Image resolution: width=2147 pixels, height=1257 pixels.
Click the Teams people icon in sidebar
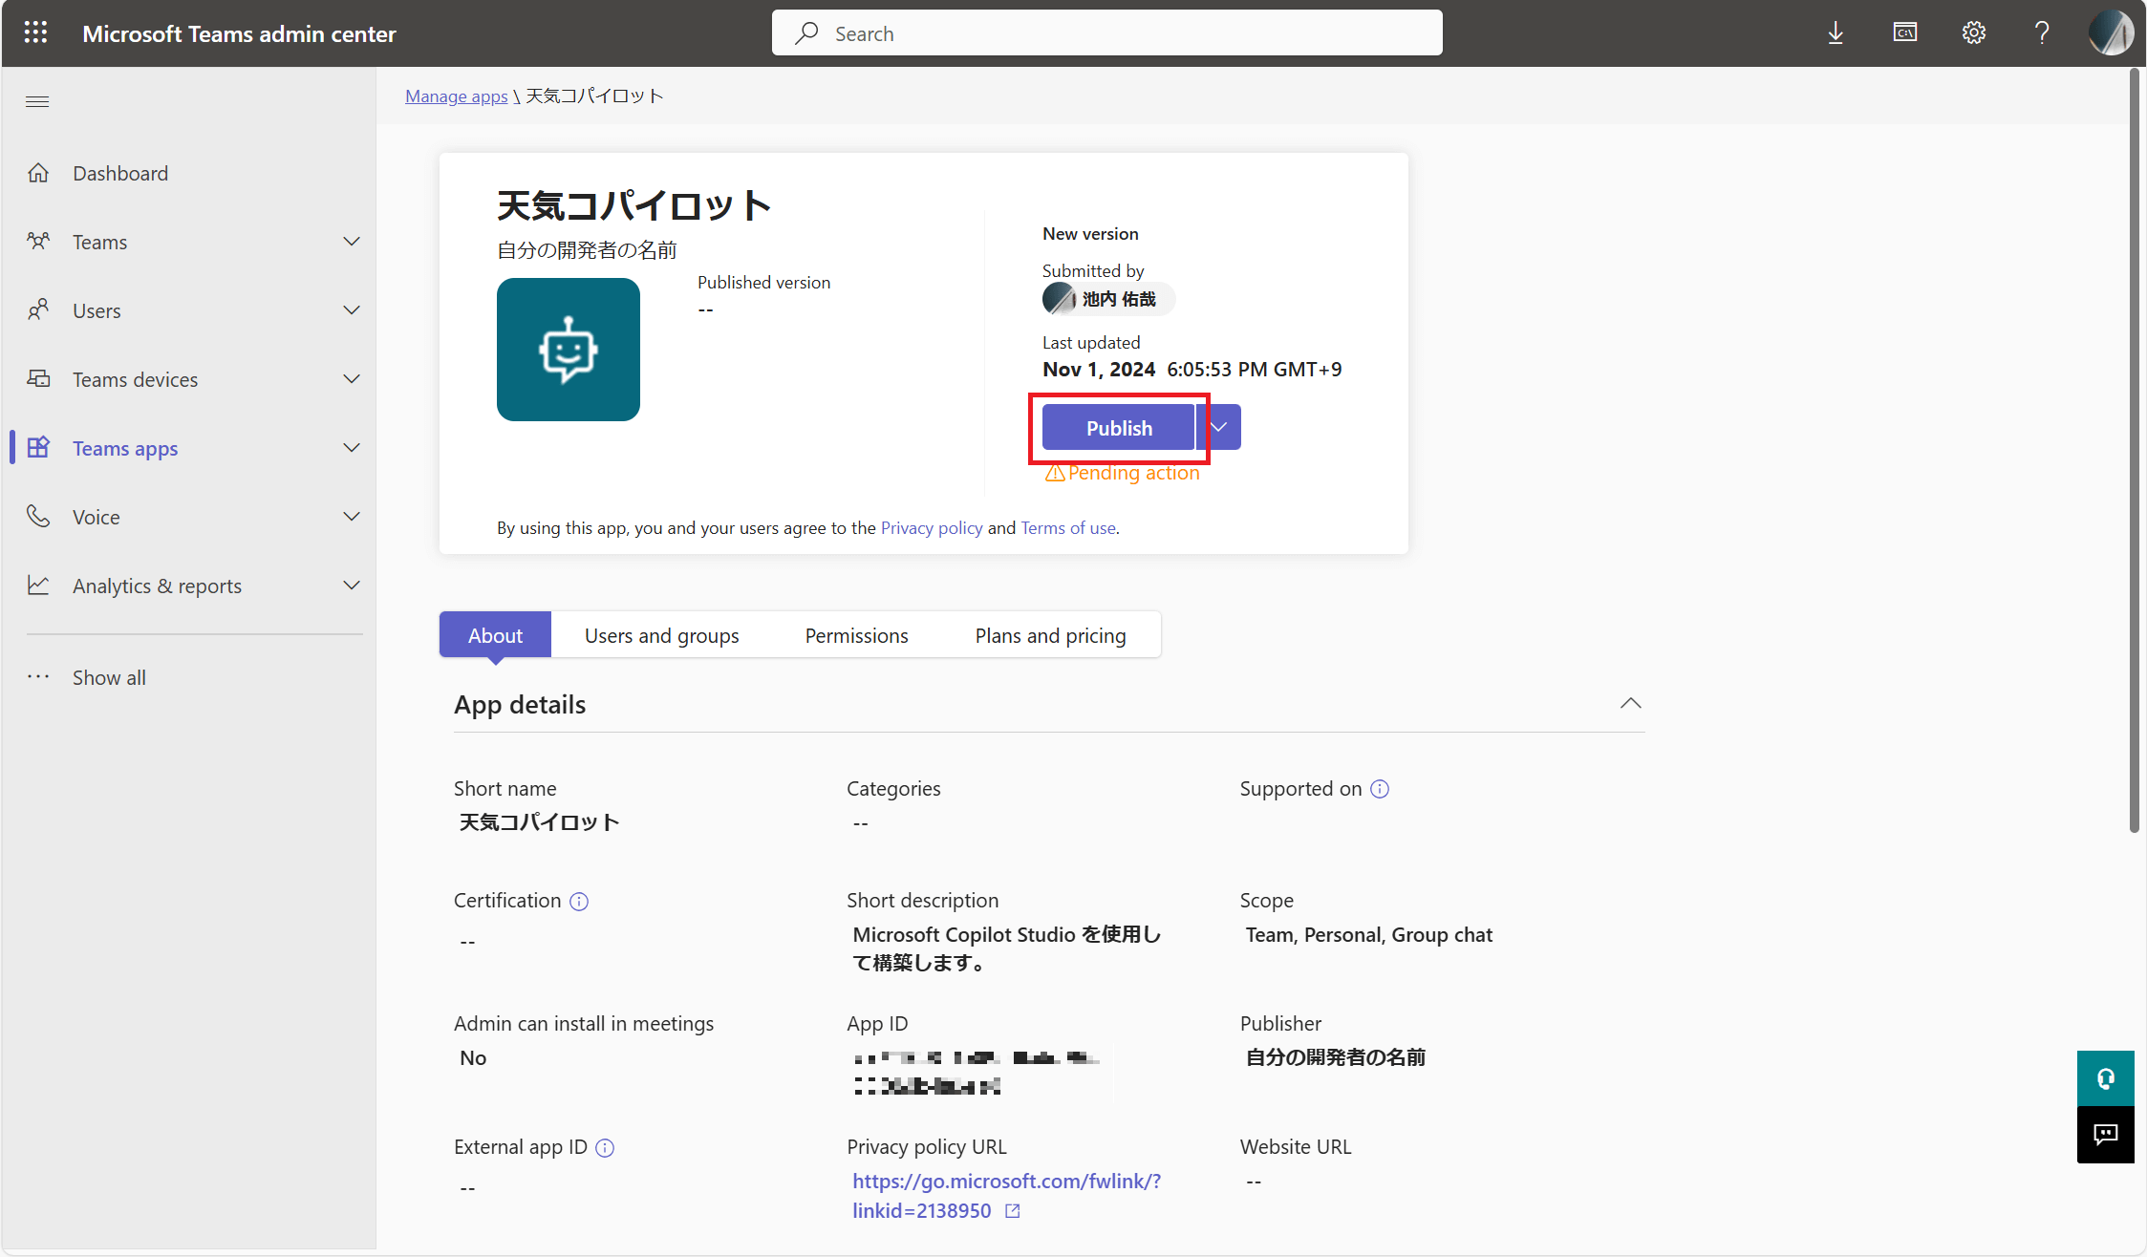(x=38, y=242)
